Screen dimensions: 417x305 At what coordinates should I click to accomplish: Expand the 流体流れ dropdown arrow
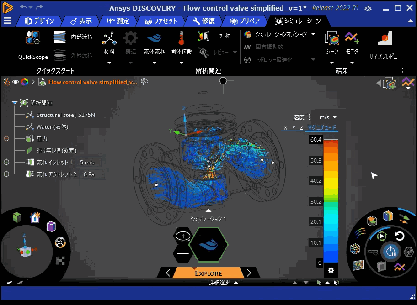[x=154, y=63]
